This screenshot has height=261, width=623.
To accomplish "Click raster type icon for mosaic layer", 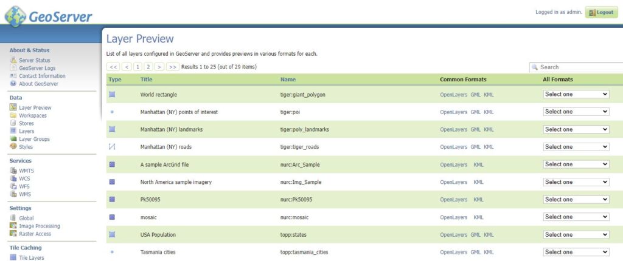I will (112, 217).
